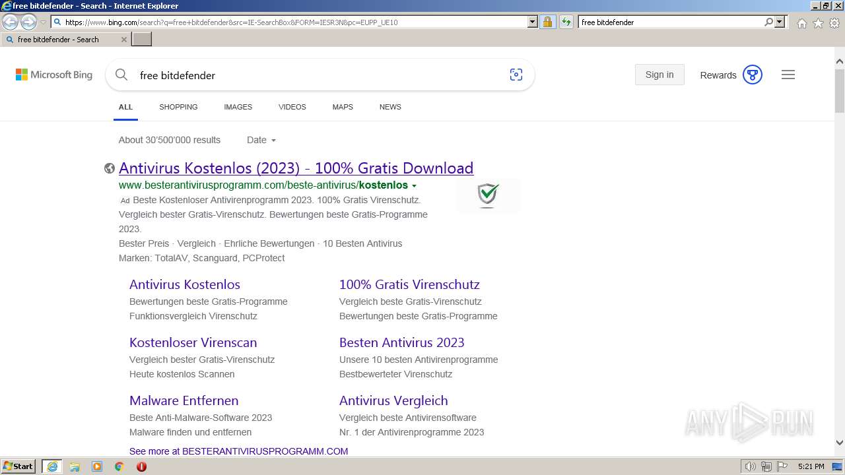Go forward with the browser Forward arrow
The image size is (845, 475).
(x=28, y=22)
